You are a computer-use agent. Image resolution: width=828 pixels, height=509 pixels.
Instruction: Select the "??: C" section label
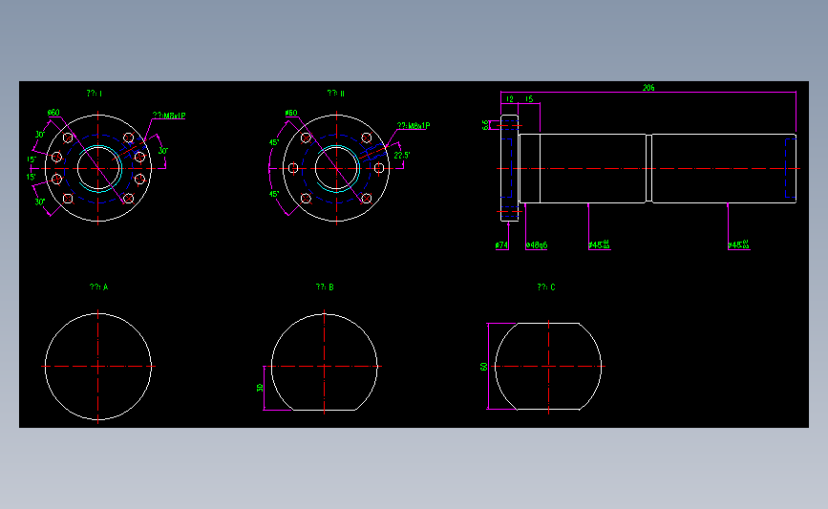point(546,287)
